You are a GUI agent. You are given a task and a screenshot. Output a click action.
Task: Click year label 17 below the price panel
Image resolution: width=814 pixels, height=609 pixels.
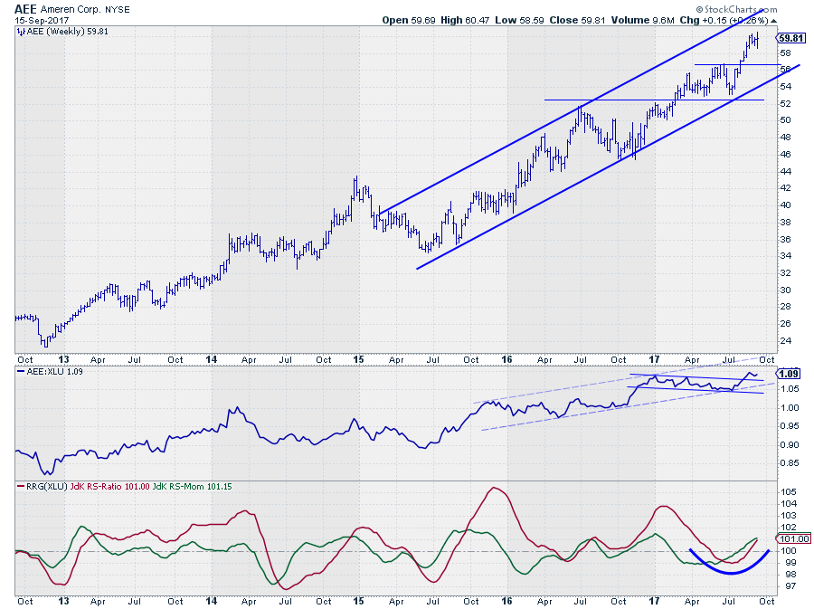click(x=654, y=359)
